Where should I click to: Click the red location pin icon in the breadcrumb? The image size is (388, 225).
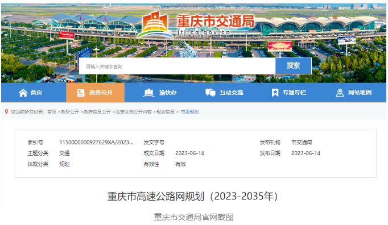click(6, 111)
